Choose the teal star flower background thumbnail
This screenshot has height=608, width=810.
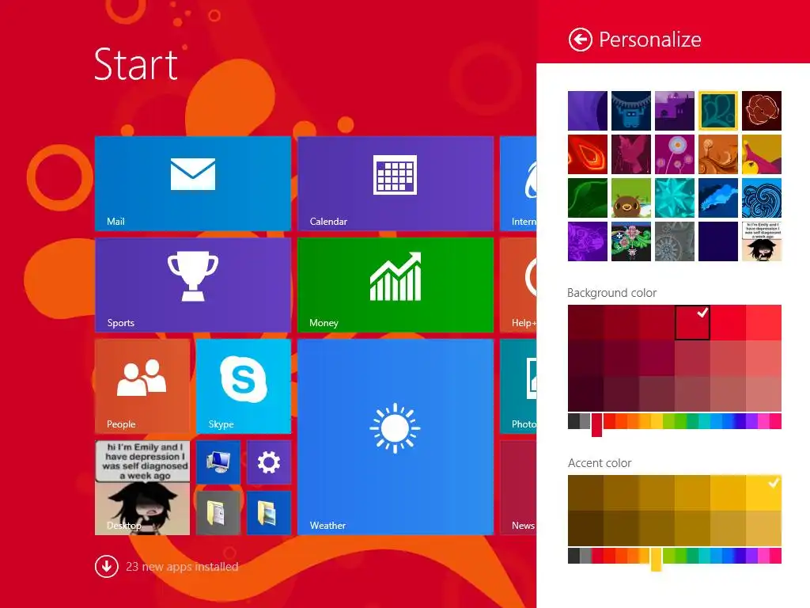click(674, 198)
